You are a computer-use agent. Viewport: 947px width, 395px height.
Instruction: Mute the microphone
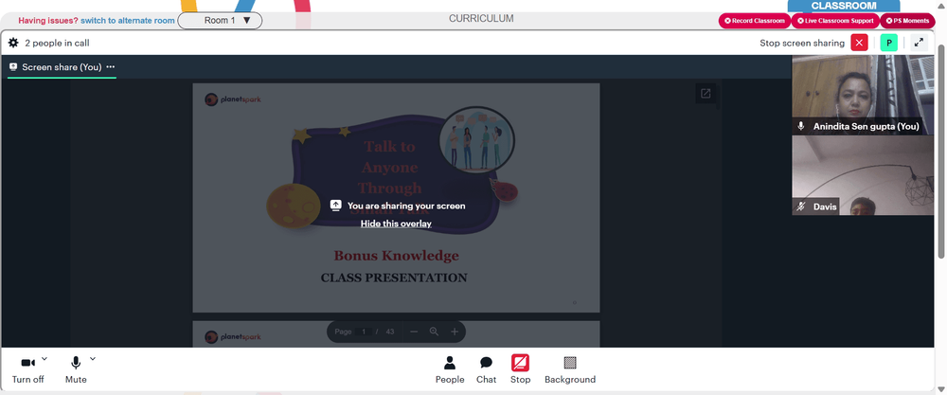(x=76, y=369)
